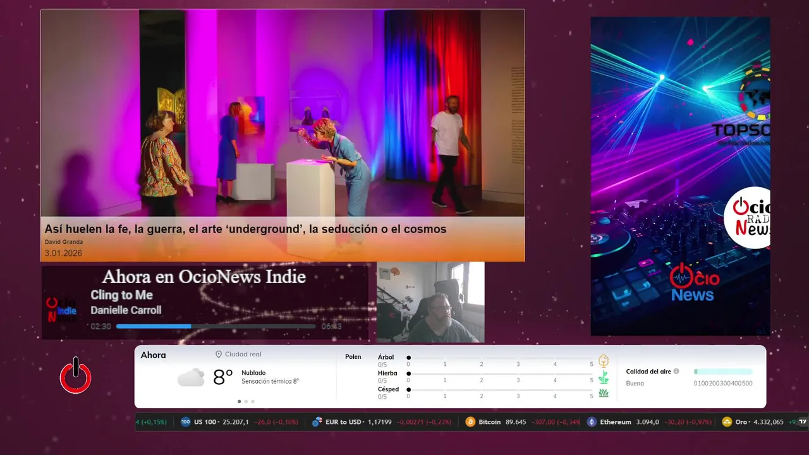This screenshot has height=455, width=809.
Task: Click the Oro price 4.332,065
Action: point(769,422)
